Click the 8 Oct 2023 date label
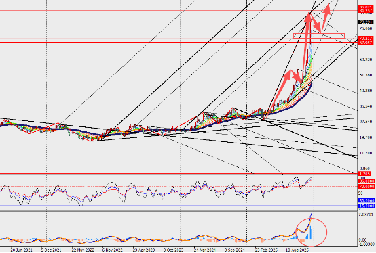The height and width of the screenshot is (253, 376). (173, 250)
